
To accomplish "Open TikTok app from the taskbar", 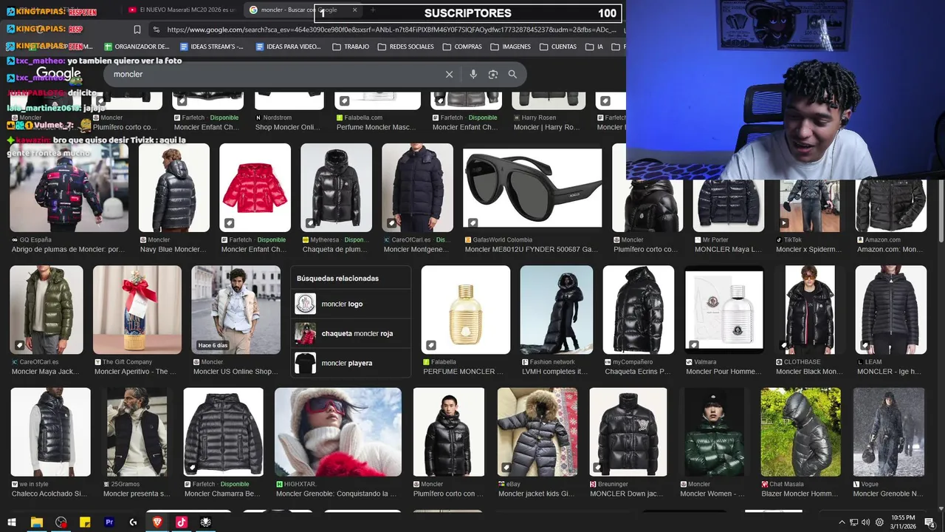I will coord(182,522).
